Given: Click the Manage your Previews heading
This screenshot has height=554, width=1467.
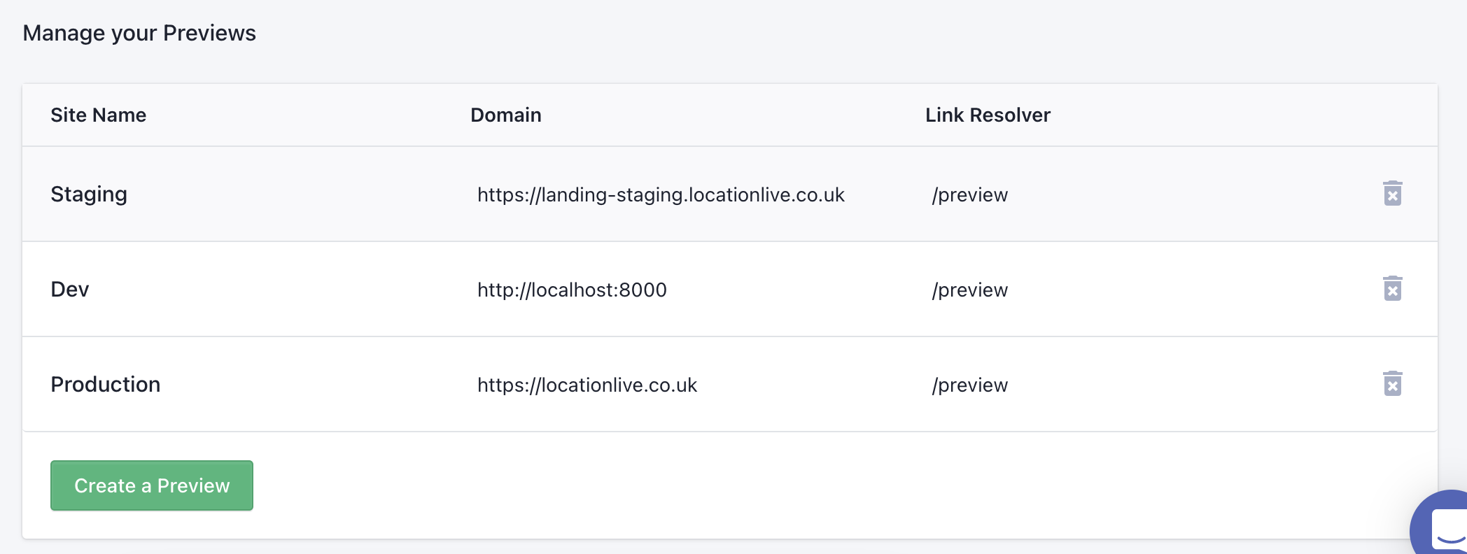Looking at the screenshot, I should pos(139,32).
